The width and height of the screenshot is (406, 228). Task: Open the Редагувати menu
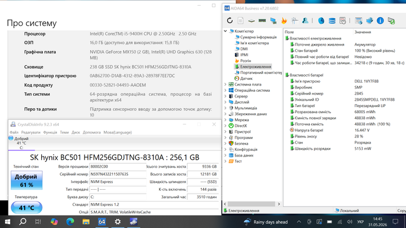tap(31, 132)
